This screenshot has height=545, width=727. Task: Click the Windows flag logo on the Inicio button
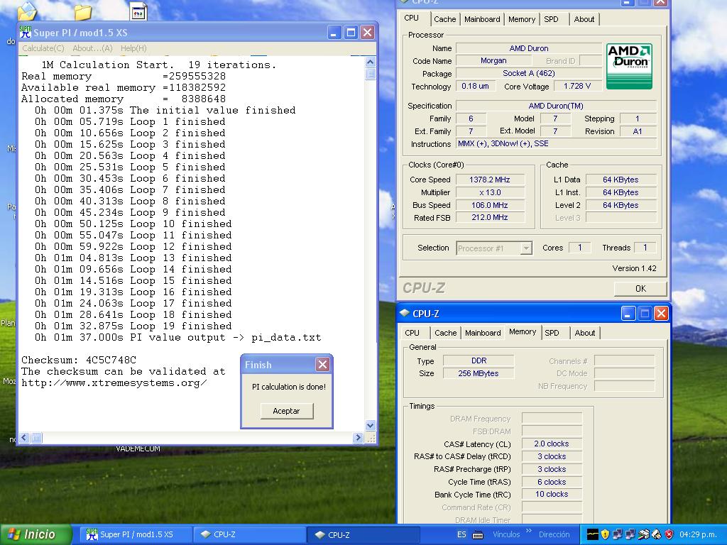pyautogui.click(x=14, y=534)
